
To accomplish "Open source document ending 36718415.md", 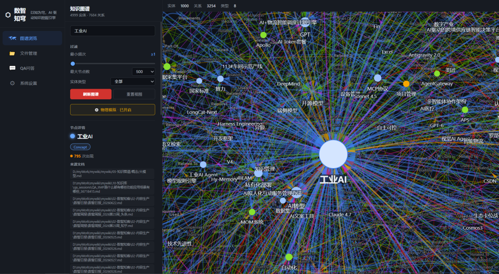I will click(112, 188).
